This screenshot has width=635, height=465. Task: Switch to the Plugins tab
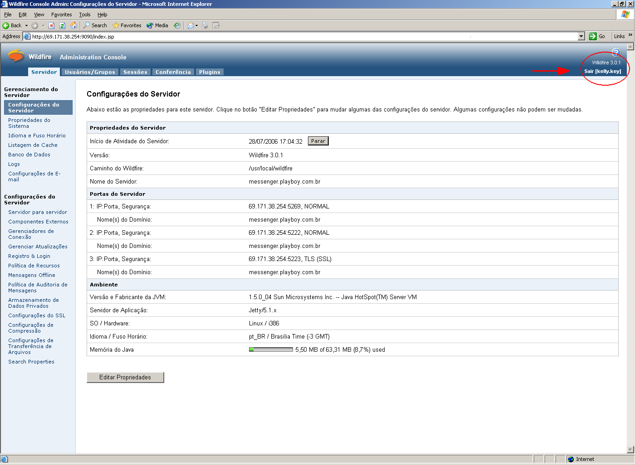(210, 72)
